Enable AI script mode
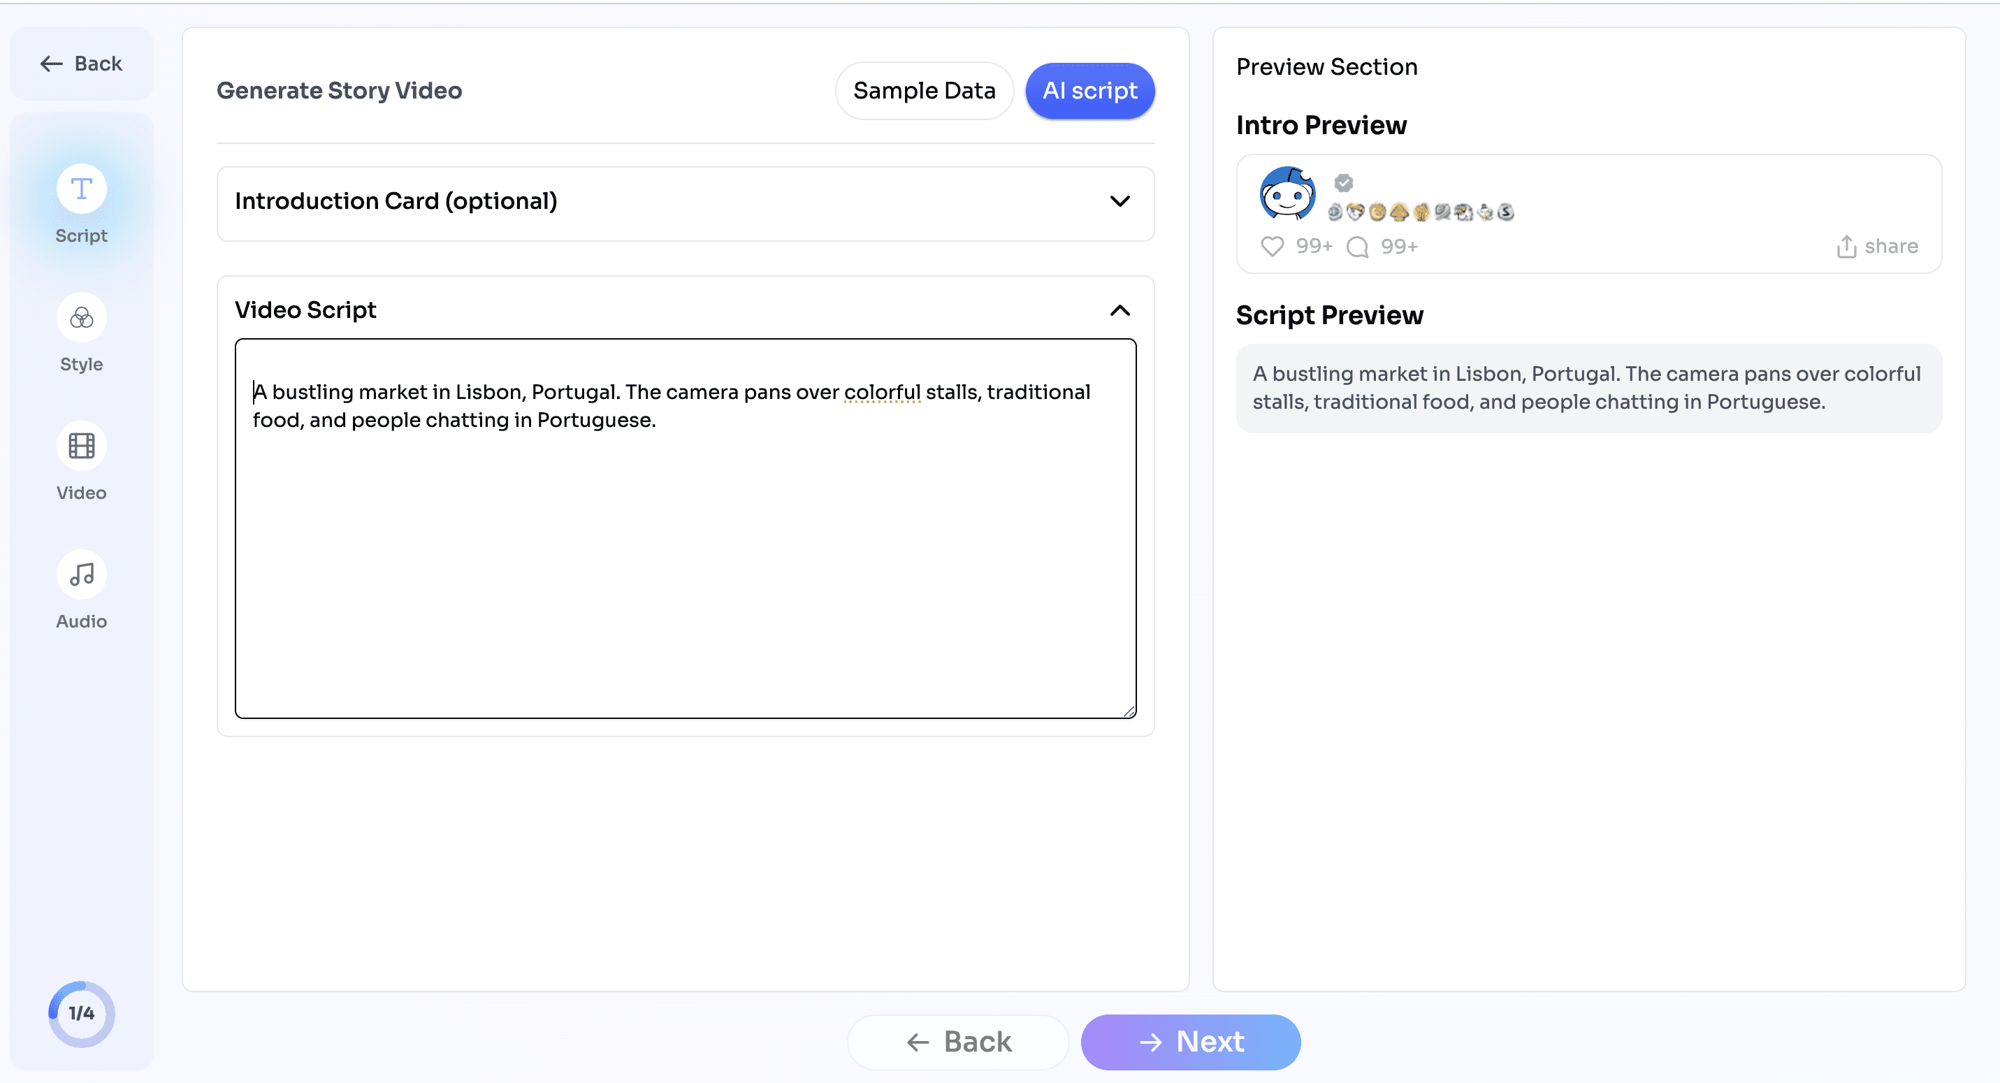The width and height of the screenshot is (2000, 1083). 1089,91
